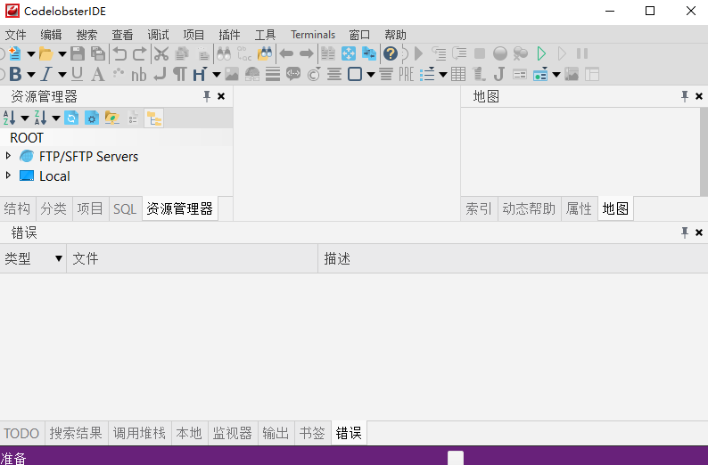Click the Find in Files folder-binoculars icon
708x465 pixels.
point(265,53)
